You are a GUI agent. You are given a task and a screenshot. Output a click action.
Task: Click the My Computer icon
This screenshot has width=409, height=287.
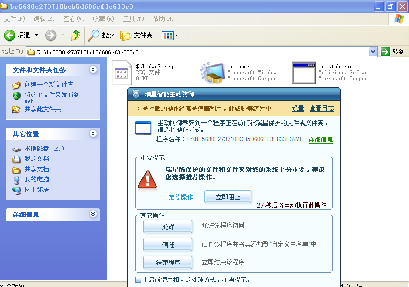16,180
